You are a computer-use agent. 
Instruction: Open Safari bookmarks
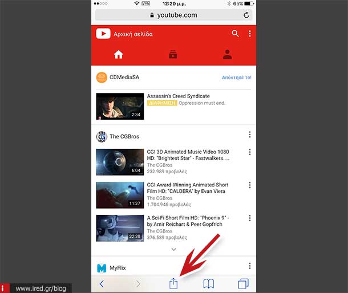pyautogui.click(x=209, y=284)
